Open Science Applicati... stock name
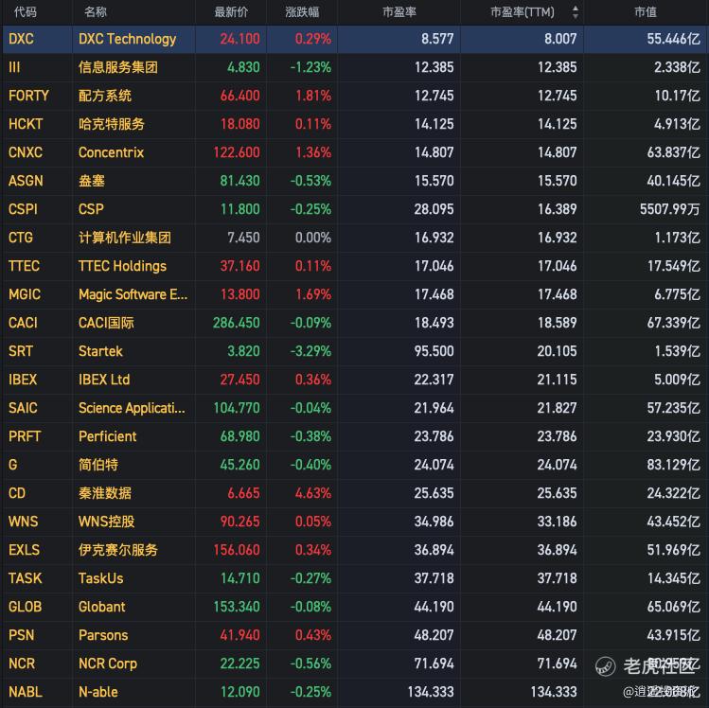 [x=132, y=408]
